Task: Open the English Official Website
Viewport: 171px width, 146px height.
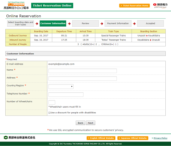Action: coord(101,138)
